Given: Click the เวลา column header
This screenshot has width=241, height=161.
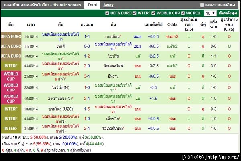Looking at the screenshot, I should 31,24.
